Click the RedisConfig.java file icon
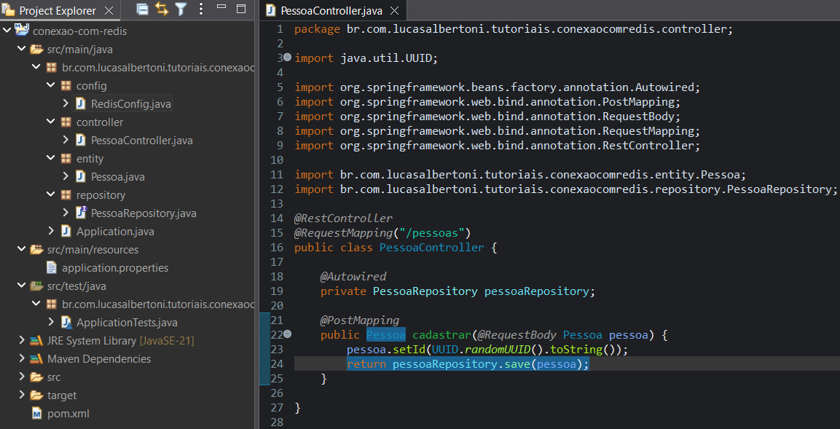840x429 pixels. 79,103
